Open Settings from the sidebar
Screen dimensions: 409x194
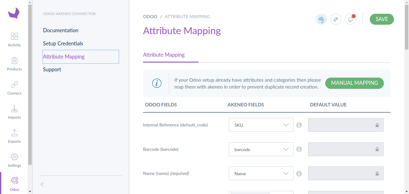click(x=14, y=160)
